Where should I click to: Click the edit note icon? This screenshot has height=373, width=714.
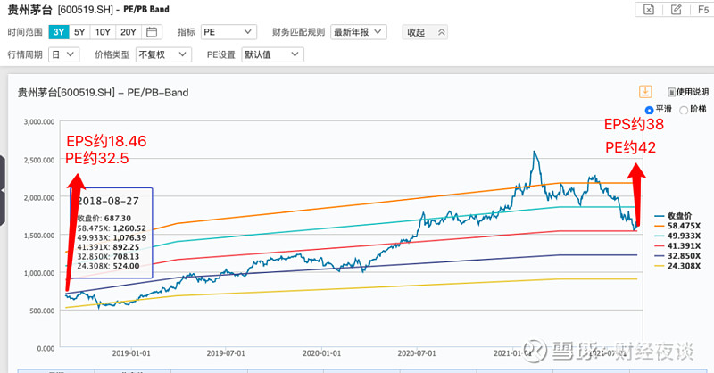(677, 10)
